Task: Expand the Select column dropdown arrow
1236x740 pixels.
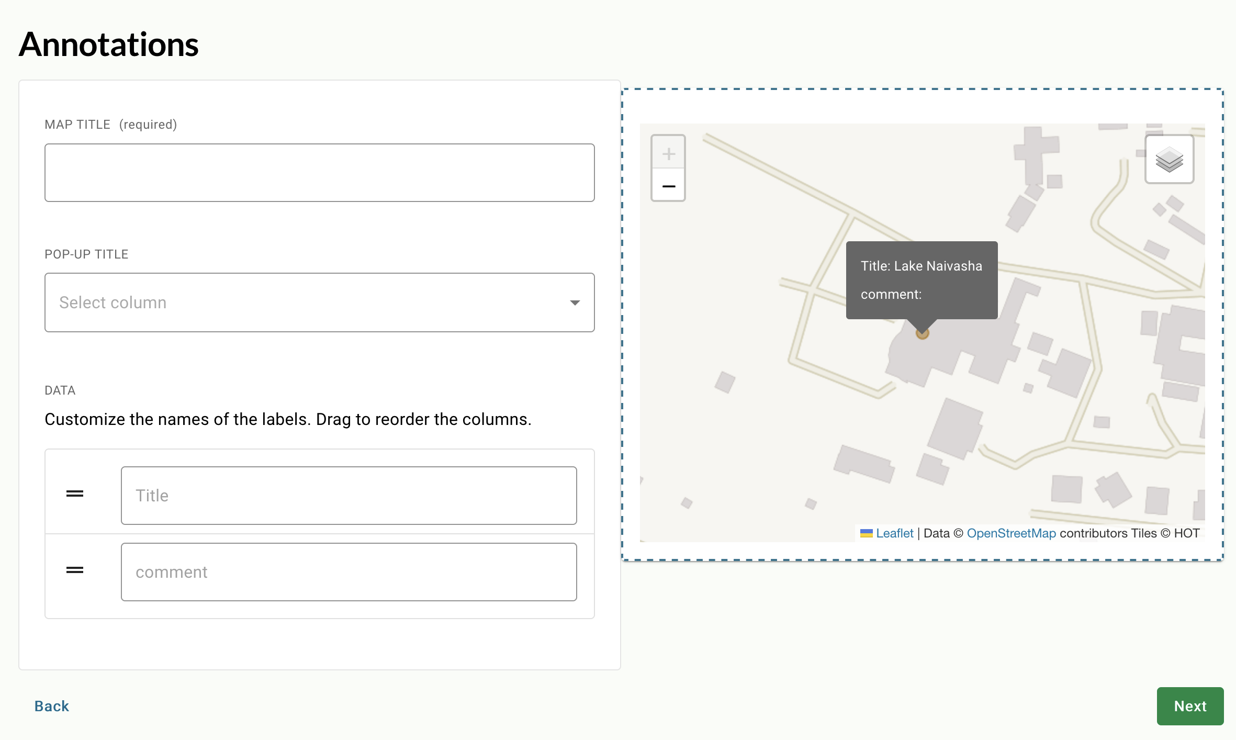Action: [x=575, y=302]
